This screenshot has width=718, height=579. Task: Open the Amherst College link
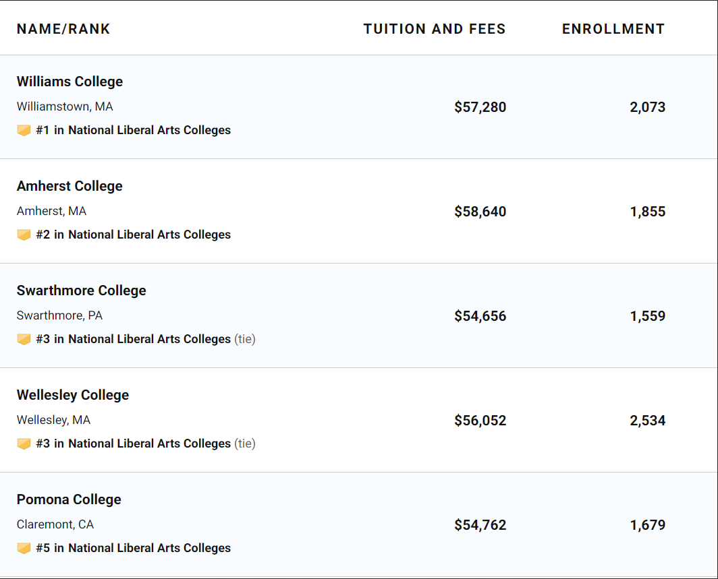click(70, 186)
